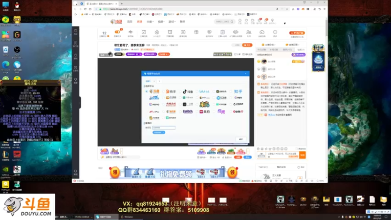Viewport: 391px width, 220px height.
Task: Open PotPlayer desktop icon
Action: point(5,187)
